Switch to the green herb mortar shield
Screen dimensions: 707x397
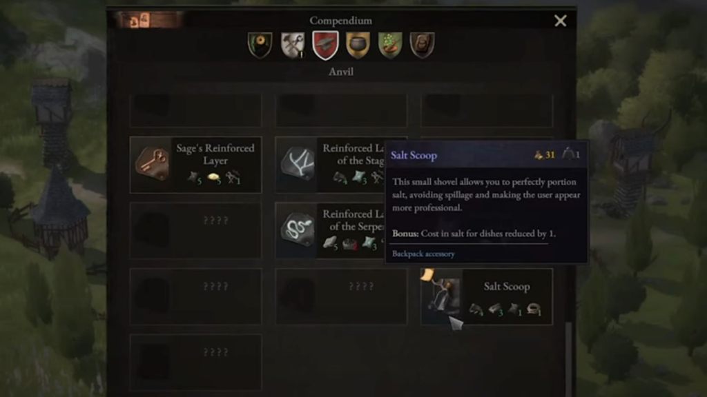point(390,45)
